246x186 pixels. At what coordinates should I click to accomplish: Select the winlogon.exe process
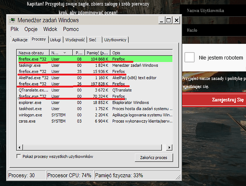point(95,115)
